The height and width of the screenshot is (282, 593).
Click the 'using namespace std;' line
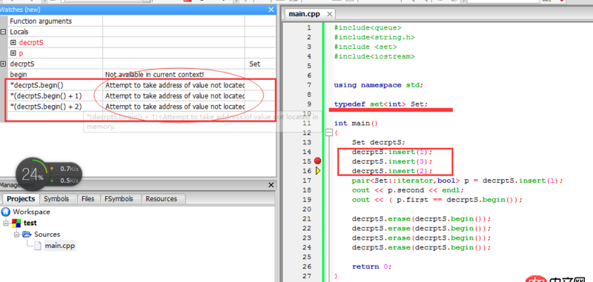click(x=379, y=85)
